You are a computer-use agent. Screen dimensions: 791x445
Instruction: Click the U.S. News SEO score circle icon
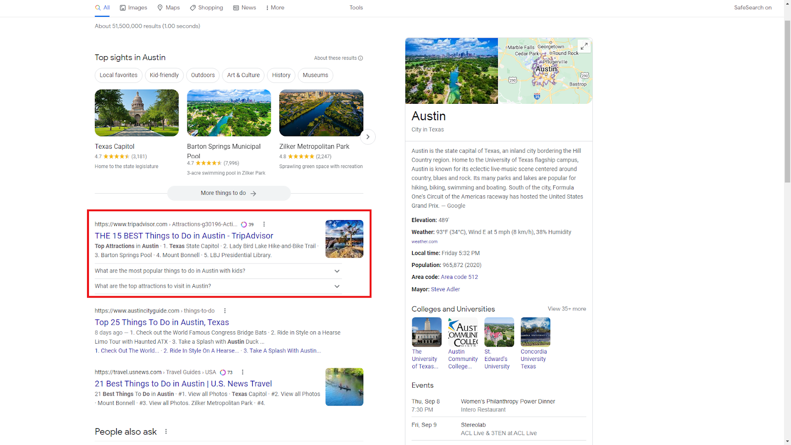pyautogui.click(x=223, y=372)
